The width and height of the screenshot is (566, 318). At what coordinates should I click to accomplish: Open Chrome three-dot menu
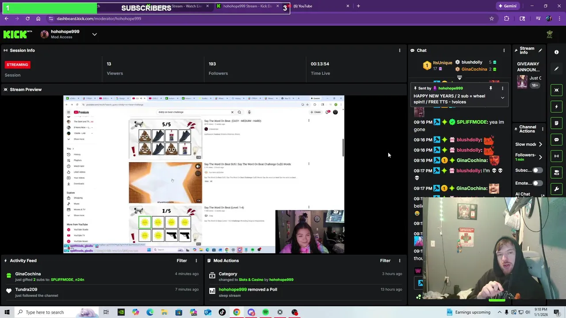click(559, 19)
